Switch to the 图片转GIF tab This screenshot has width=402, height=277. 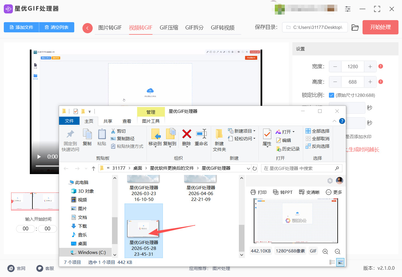(x=110, y=28)
